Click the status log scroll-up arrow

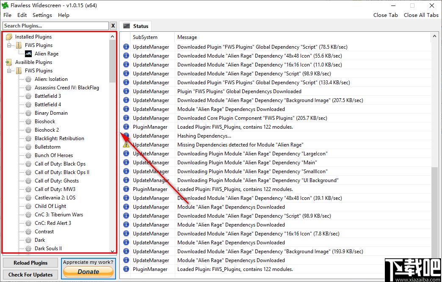pos(434,36)
